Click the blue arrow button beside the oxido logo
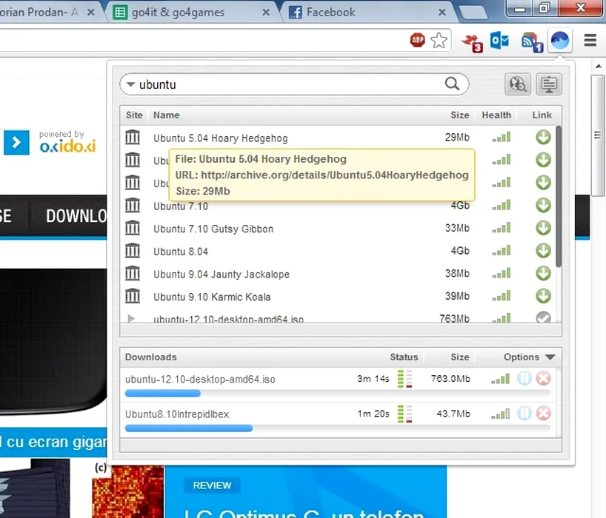 [16, 142]
